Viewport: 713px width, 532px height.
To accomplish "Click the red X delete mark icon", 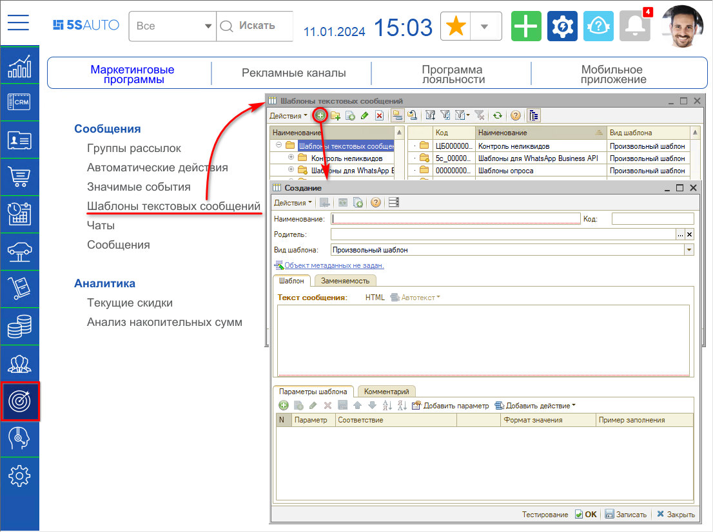I will (379, 115).
